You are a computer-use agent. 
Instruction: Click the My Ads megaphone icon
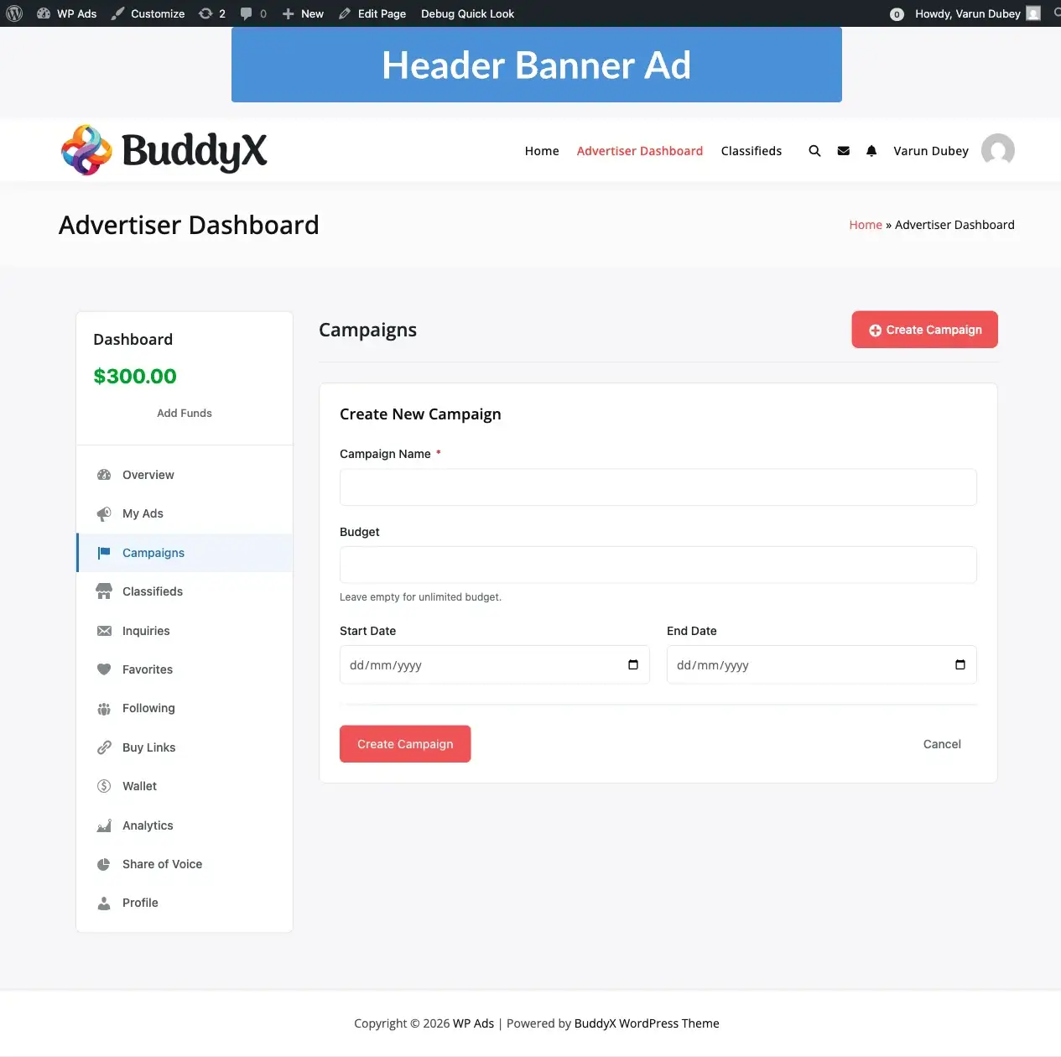pyautogui.click(x=104, y=513)
